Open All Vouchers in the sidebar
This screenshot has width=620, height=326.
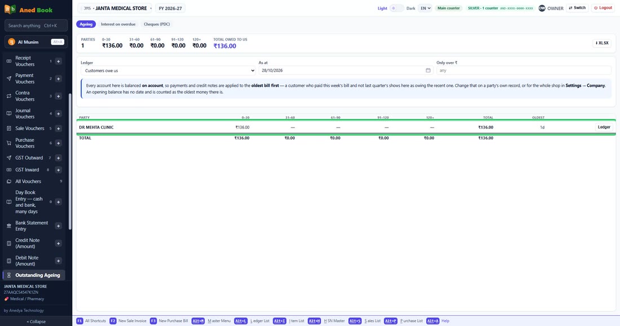tap(34, 181)
